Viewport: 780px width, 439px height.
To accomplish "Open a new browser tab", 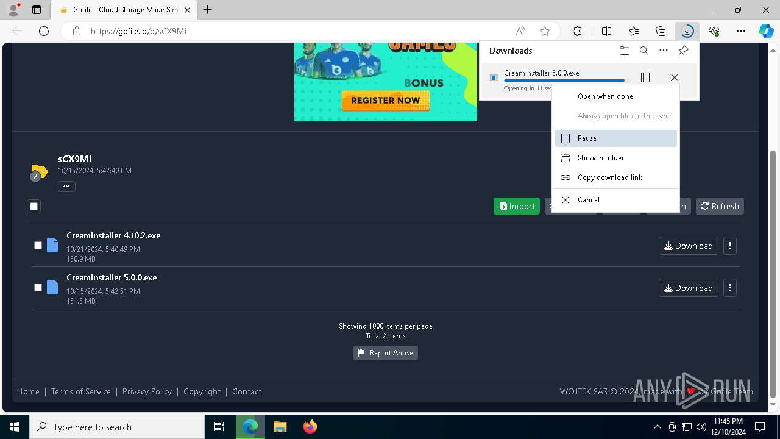I will 208,10.
